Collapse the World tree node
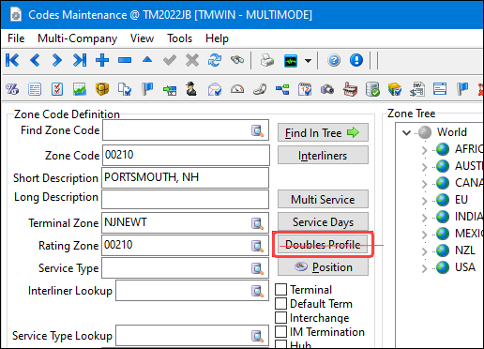 click(x=406, y=132)
